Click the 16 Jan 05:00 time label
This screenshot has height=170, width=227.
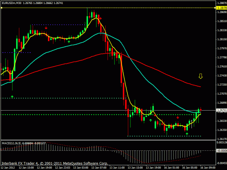190,168
